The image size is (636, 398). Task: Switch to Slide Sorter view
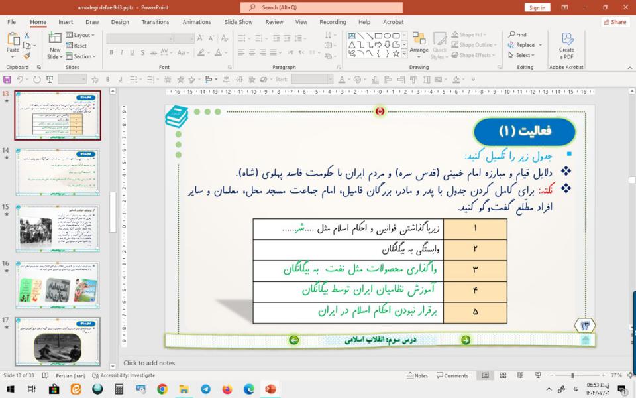click(503, 375)
